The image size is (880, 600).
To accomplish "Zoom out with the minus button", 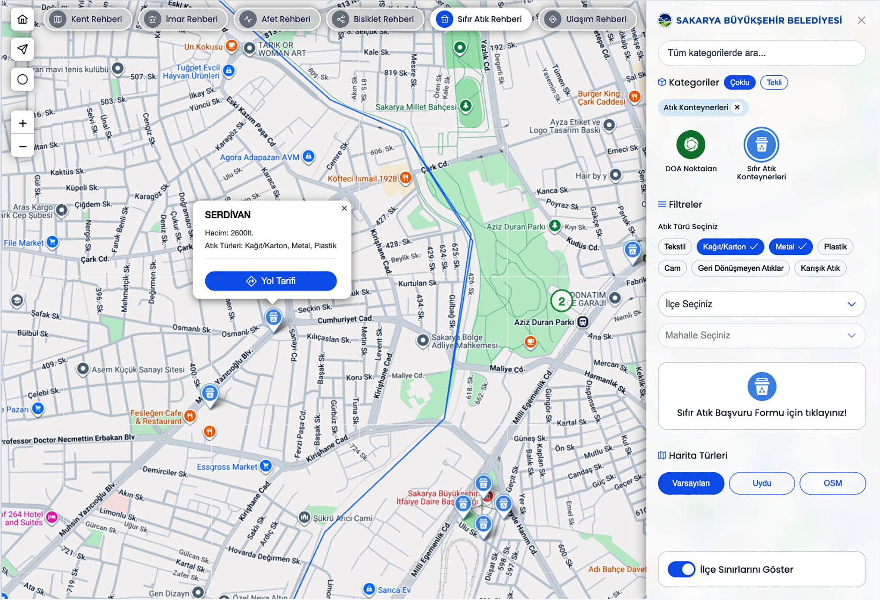I will click(x=22, y=146).
